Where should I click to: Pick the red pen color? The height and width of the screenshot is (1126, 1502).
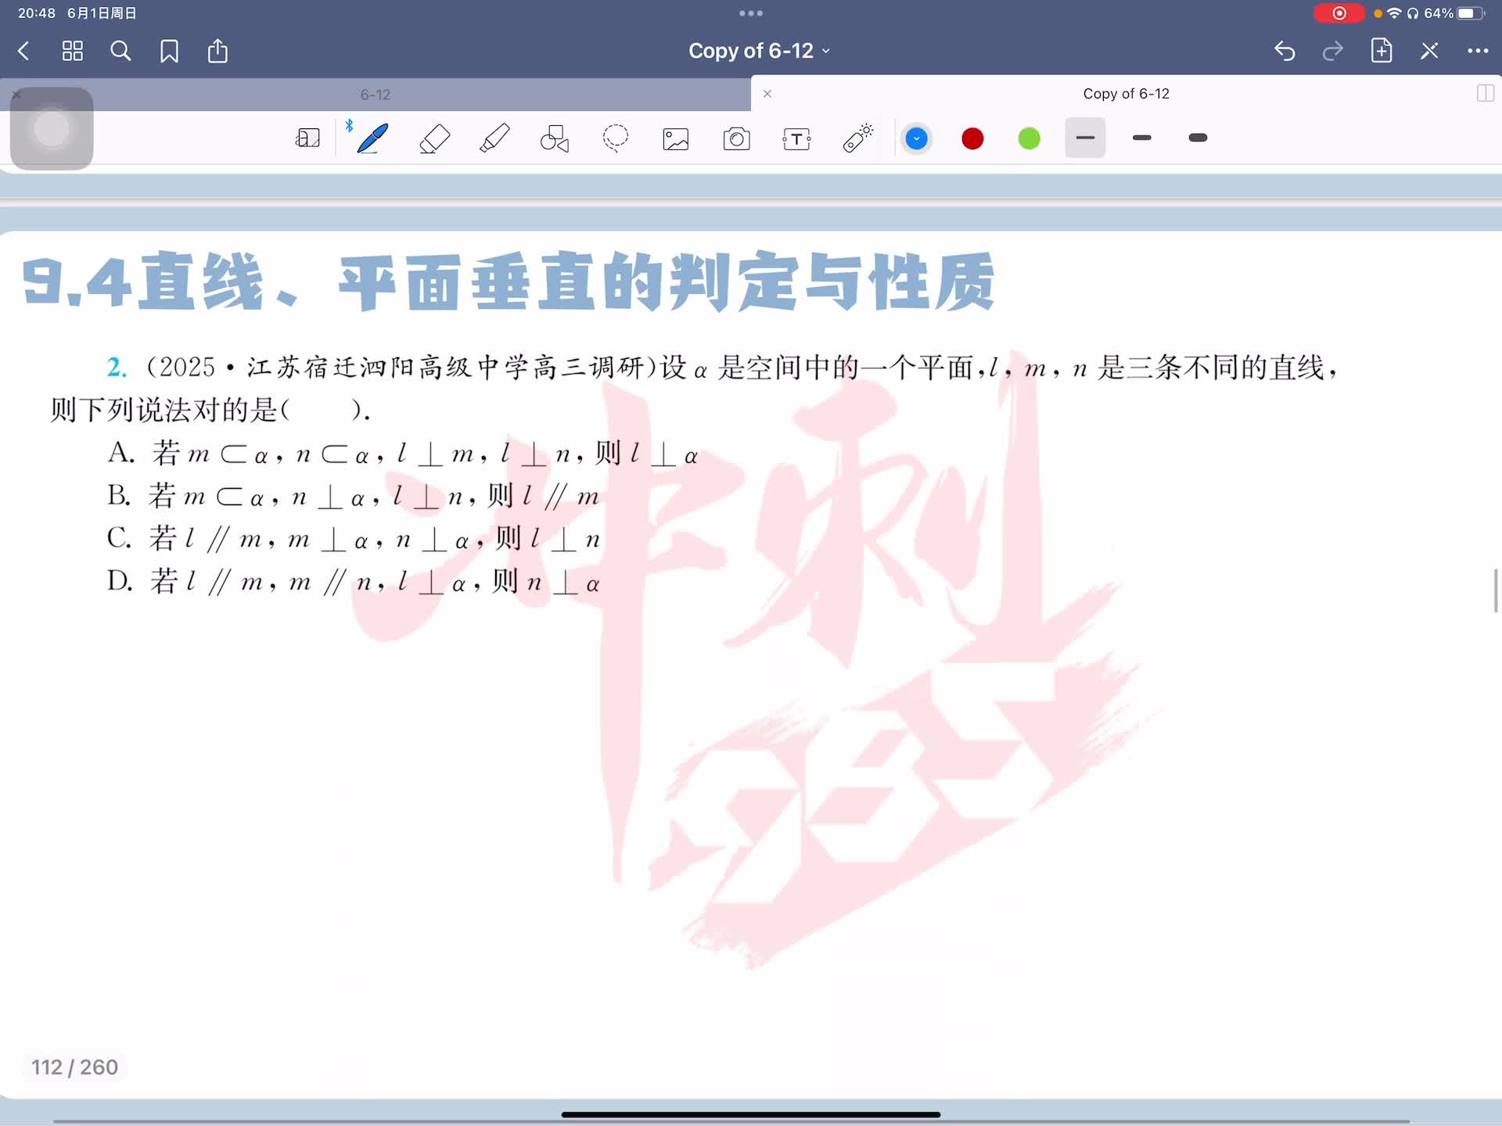click(972, 139)
